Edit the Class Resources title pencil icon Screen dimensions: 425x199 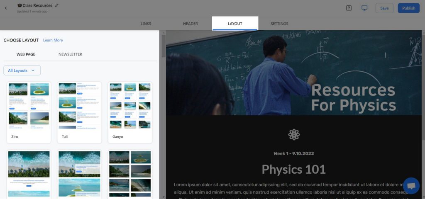56,5
